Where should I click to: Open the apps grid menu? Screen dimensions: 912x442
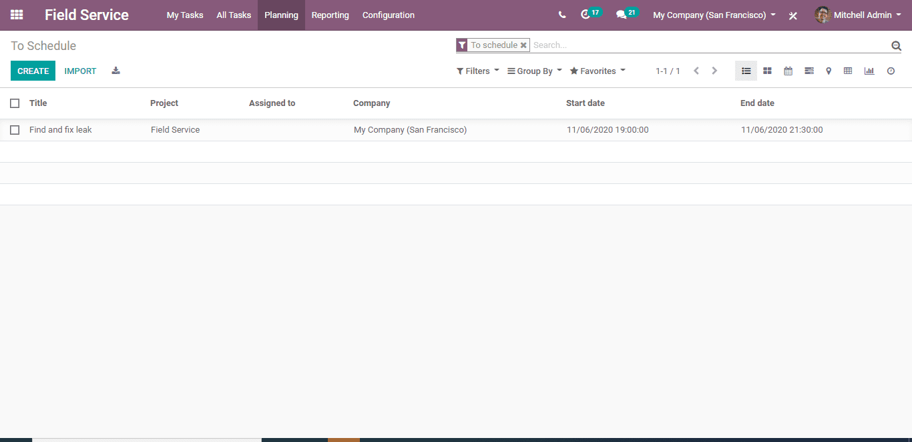coord(17,15)
